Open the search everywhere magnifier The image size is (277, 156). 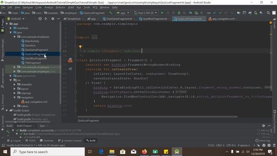[x=268, y=13]
